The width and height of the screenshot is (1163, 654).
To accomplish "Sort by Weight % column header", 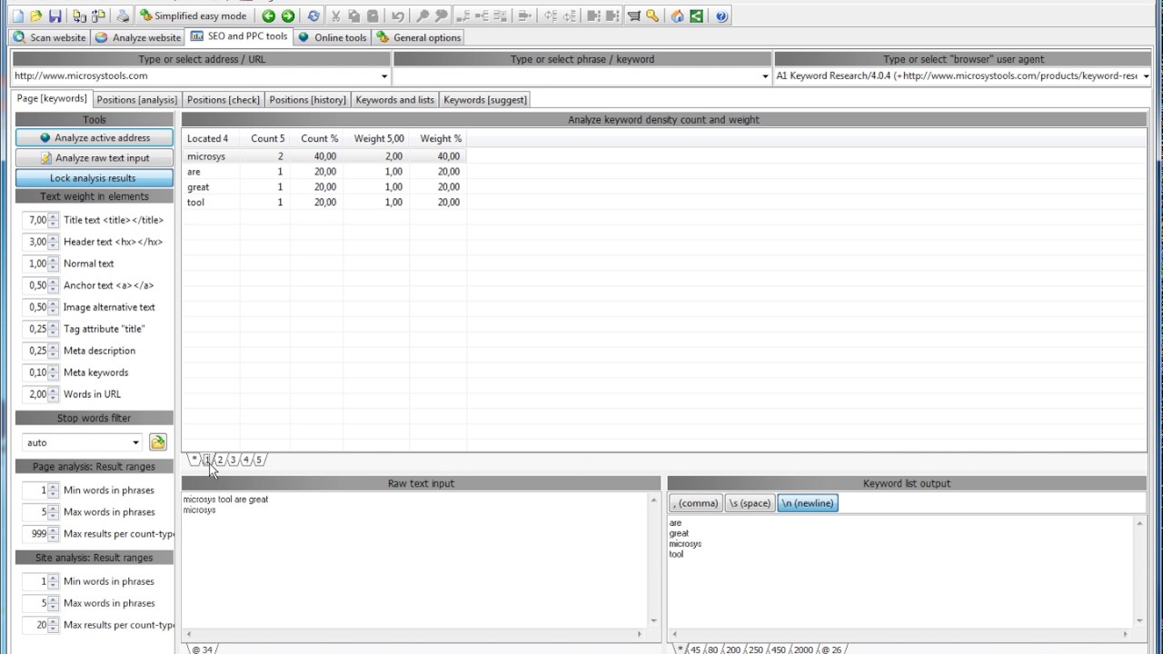I will (x=438, y=138).
